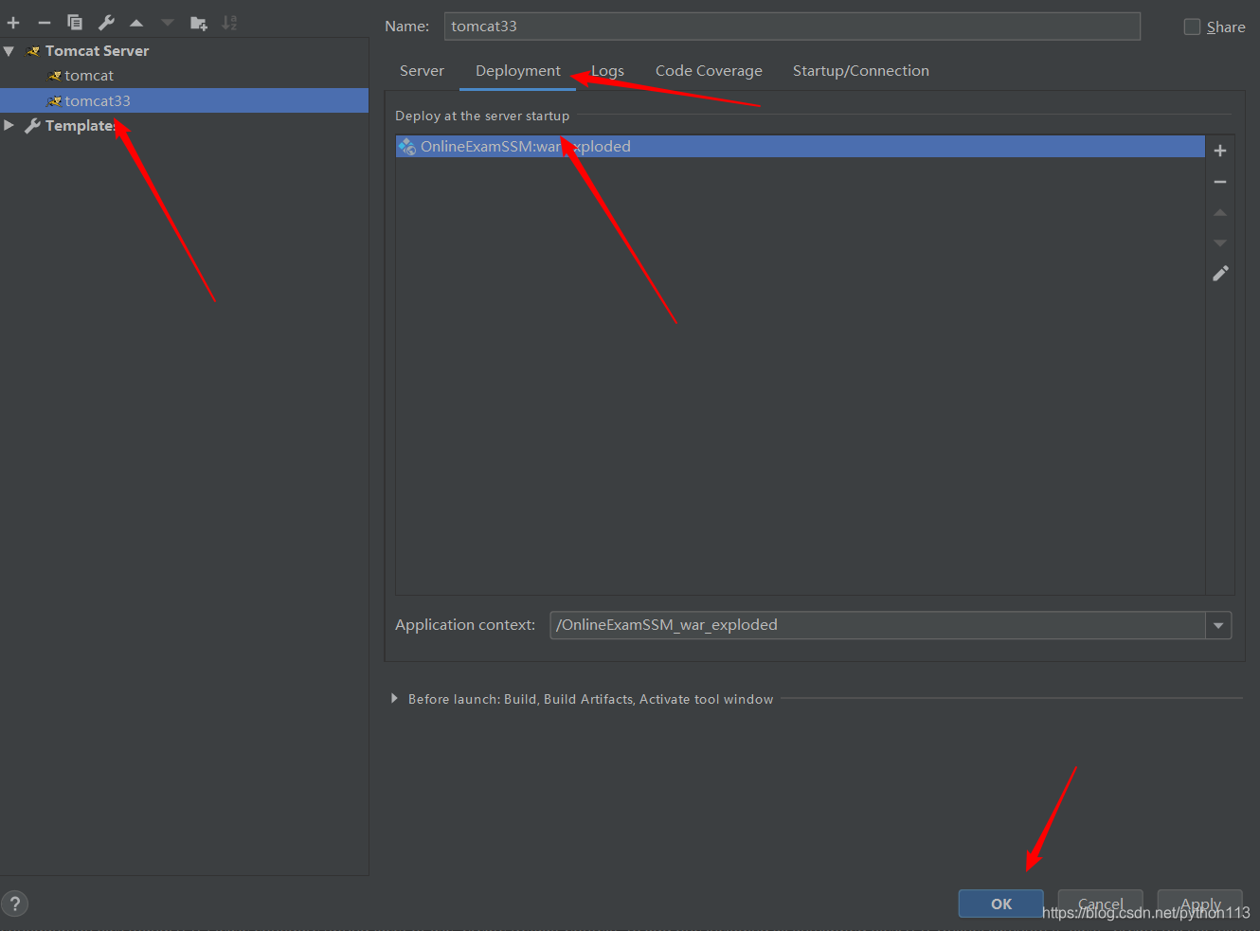The width and height of the screenshot is (1260, 931).
Task: Go to Code Coverage tab
Action: pos(709,71)
